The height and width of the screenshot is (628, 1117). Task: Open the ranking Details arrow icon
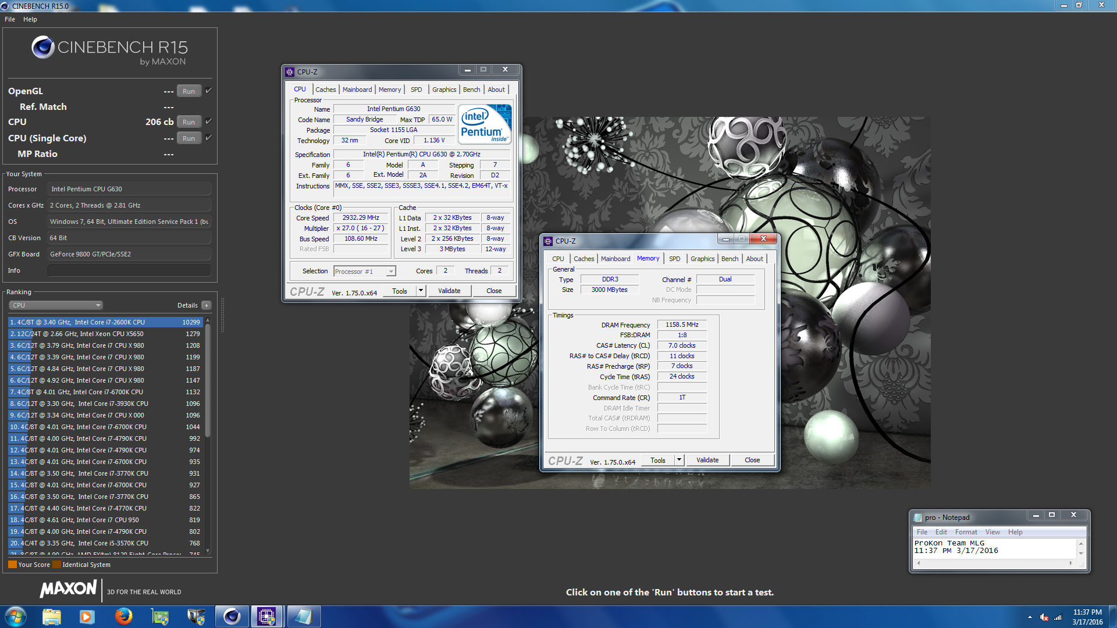(207, 305)
